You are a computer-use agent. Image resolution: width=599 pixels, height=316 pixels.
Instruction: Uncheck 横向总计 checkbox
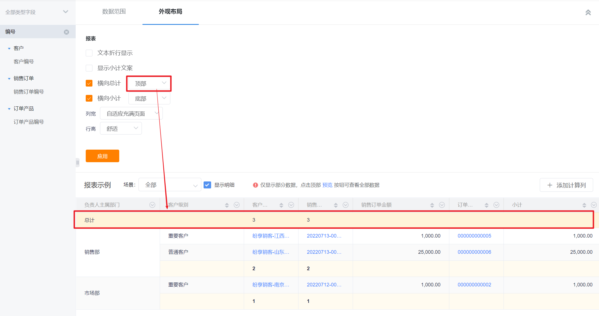[x=89, y=83]
